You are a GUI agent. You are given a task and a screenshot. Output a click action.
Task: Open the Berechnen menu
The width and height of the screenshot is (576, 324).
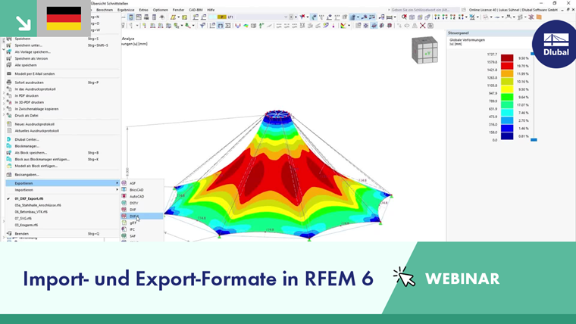point(105,10)
